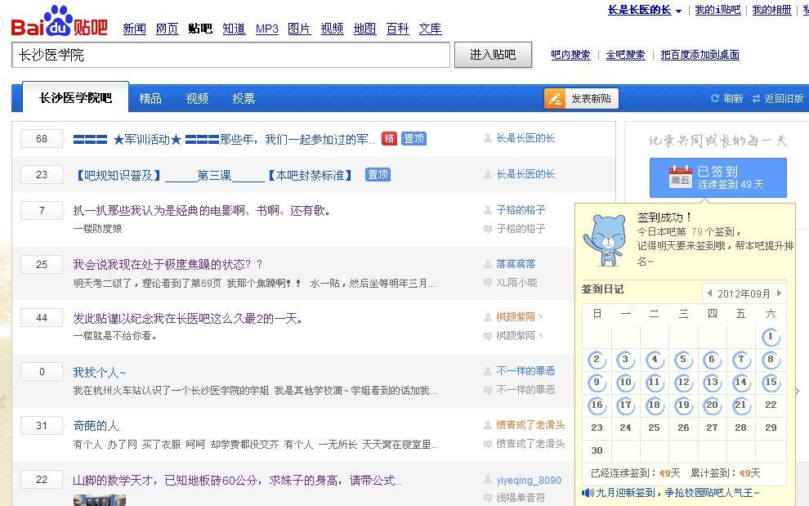Screen dimensions: 809x506
Task: Open the 全吧搜索 link
Action: [625, 55]
